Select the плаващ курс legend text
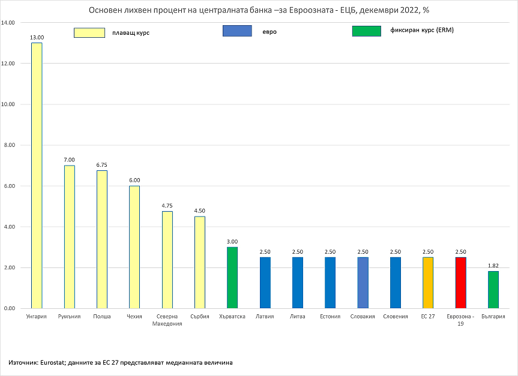Viewport: 518px width, 376px height. (131, 32)
